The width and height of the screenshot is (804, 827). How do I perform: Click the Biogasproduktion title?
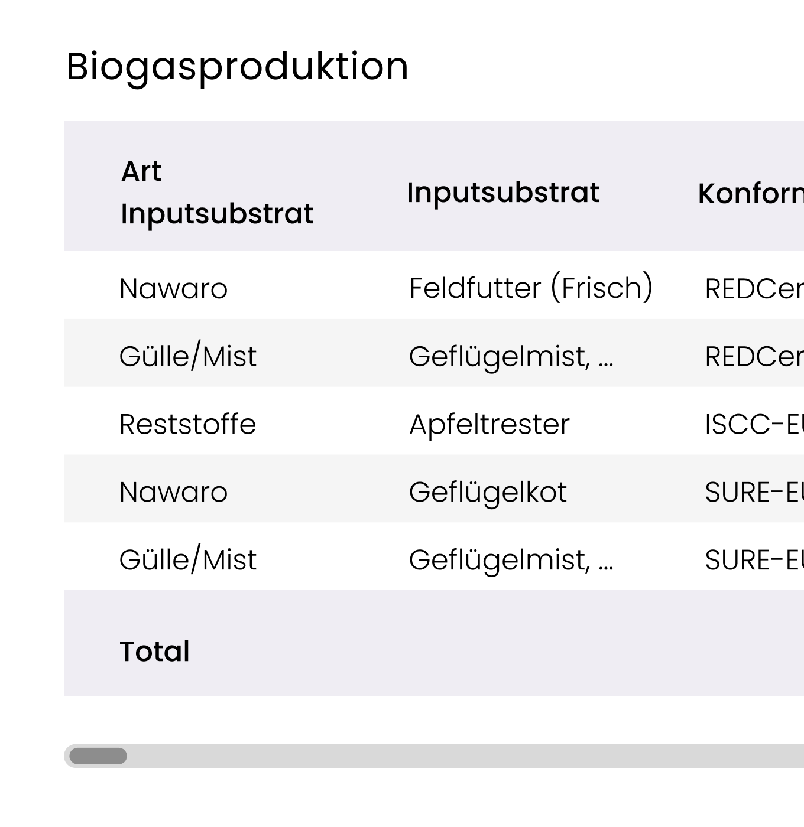(x=236, y=66)
